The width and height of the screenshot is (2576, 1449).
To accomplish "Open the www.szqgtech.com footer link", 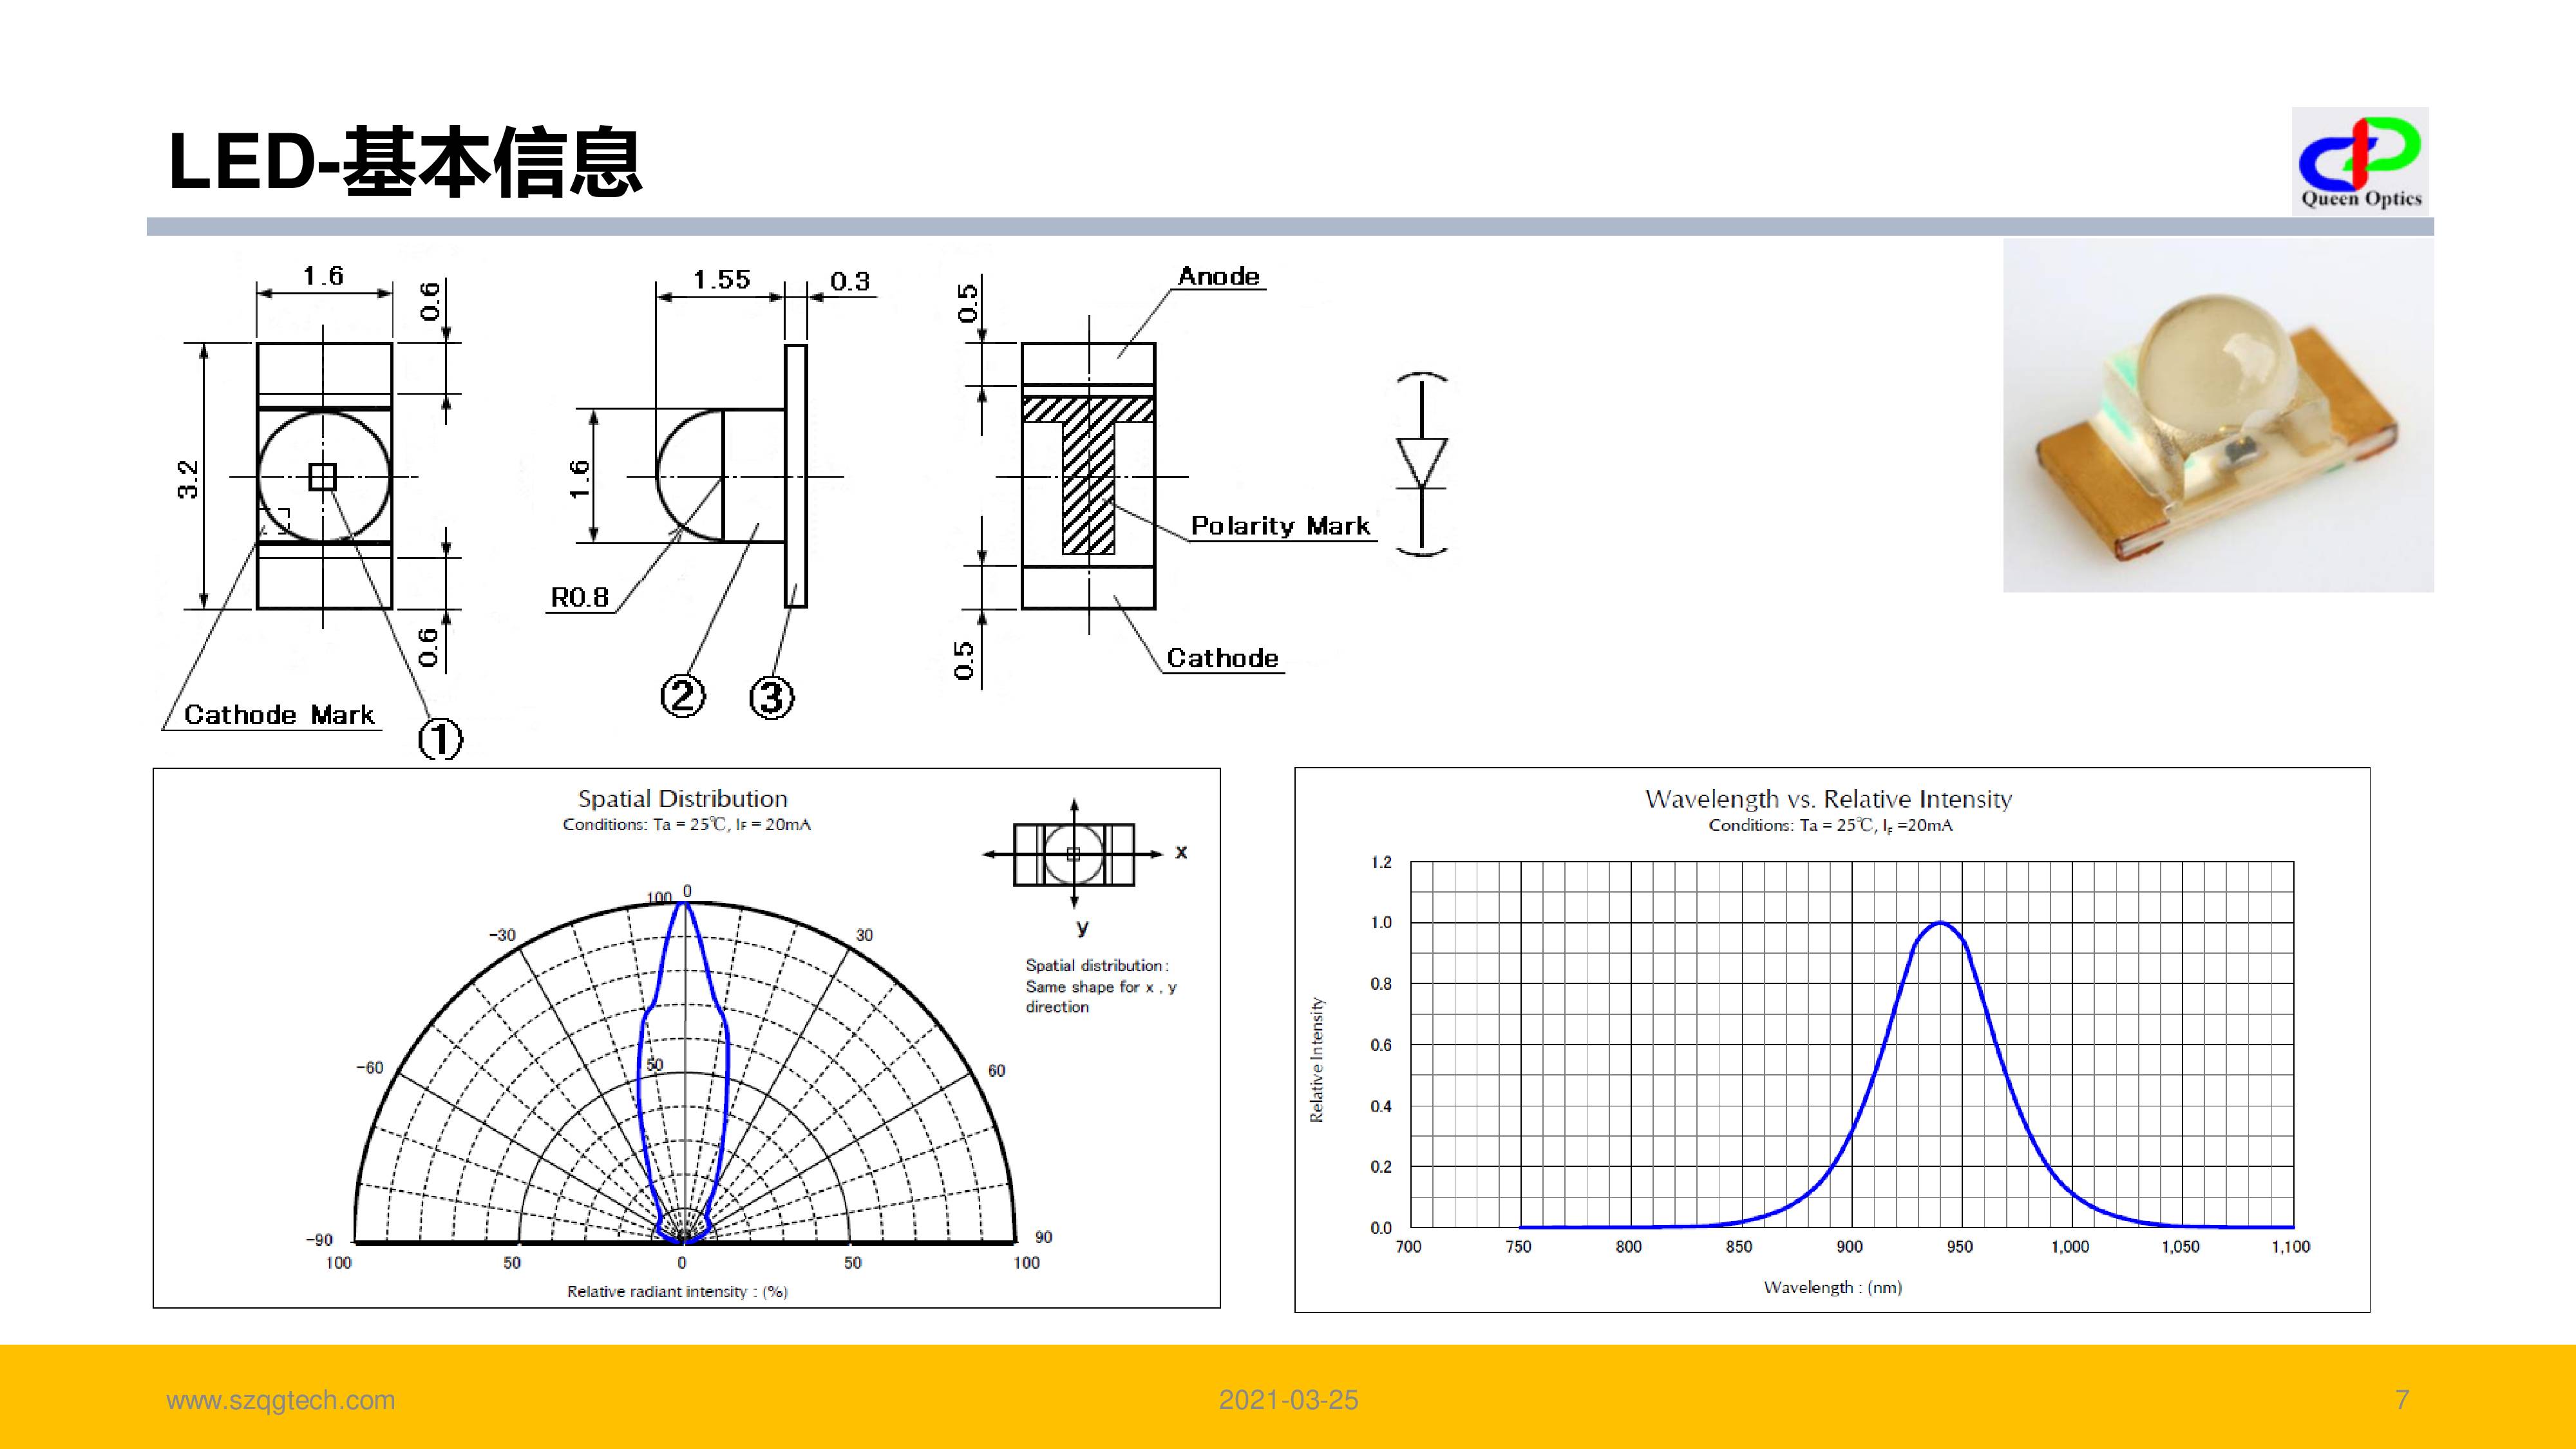I will 281,1400.
